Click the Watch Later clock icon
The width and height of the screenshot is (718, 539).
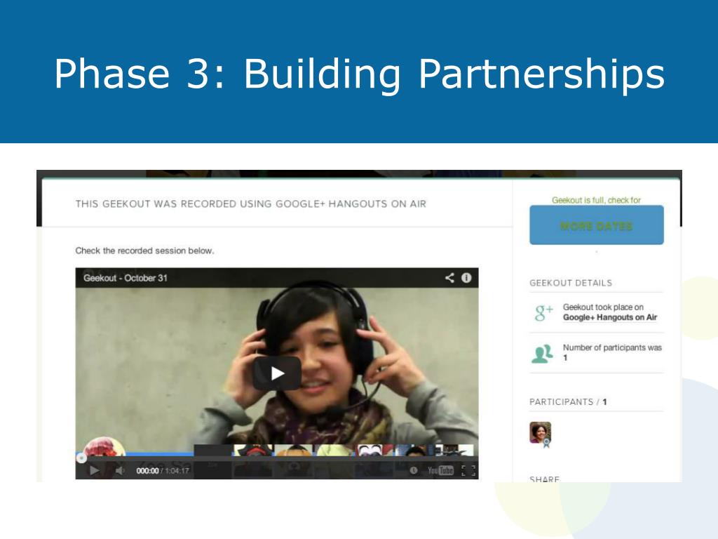pos(414,470)
